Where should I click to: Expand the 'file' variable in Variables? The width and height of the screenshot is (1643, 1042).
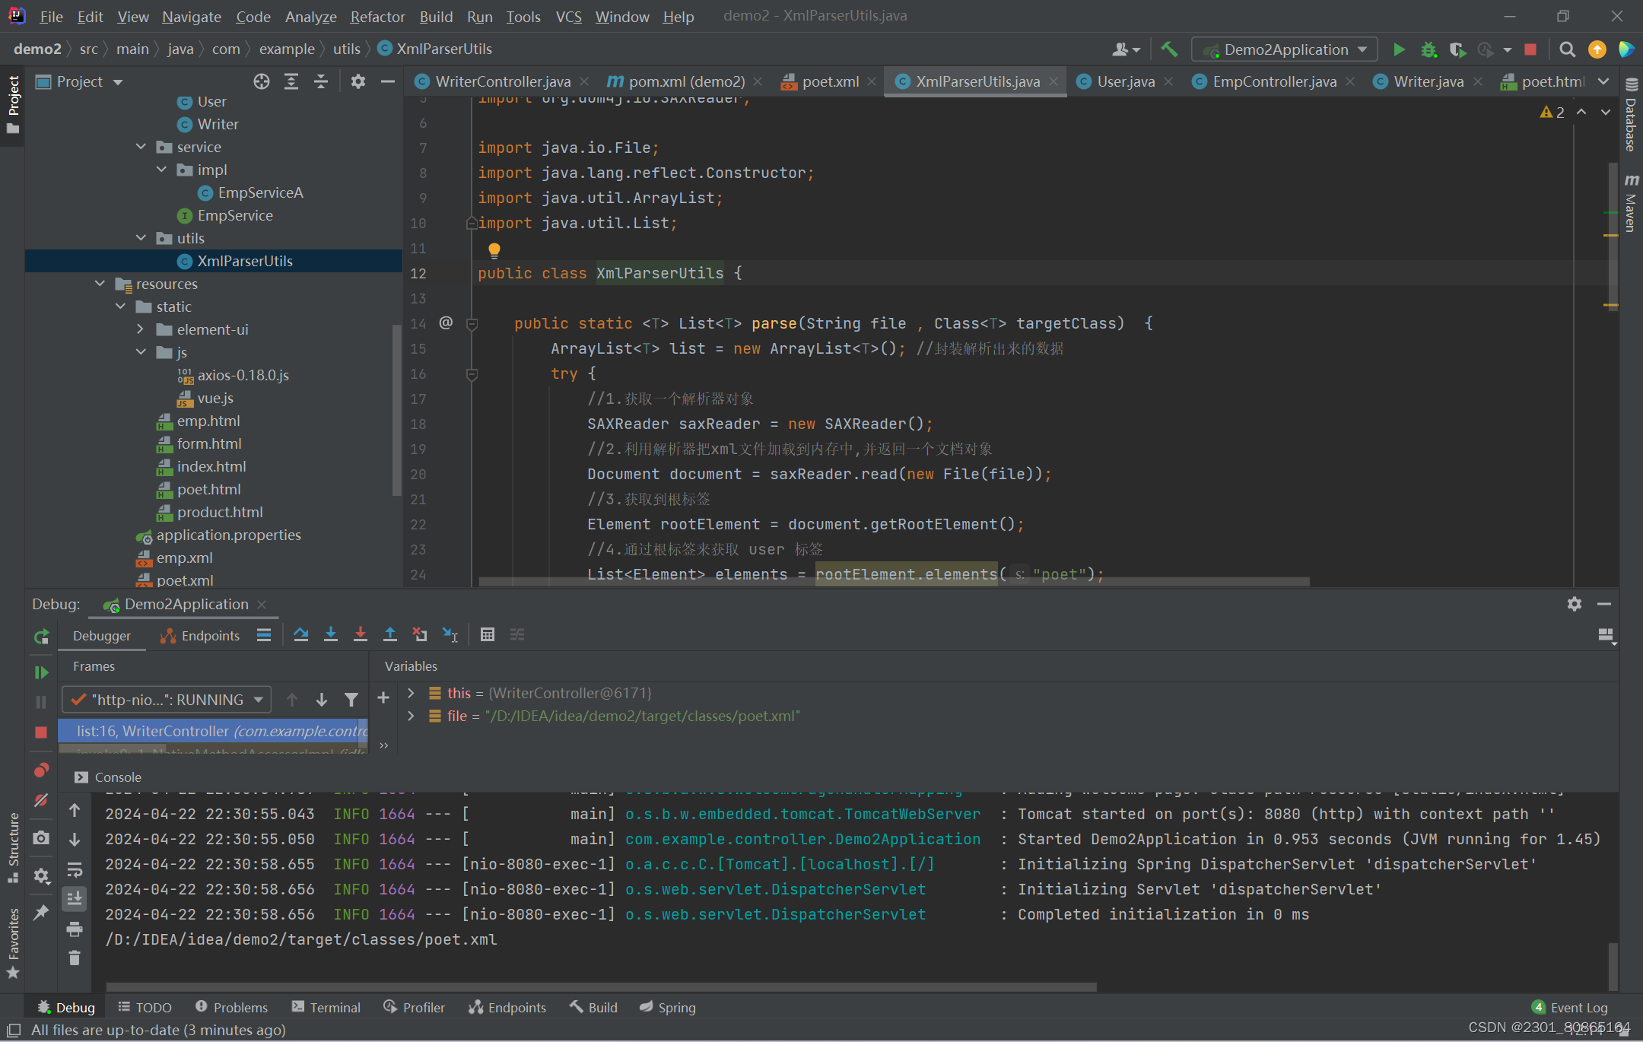411,716
